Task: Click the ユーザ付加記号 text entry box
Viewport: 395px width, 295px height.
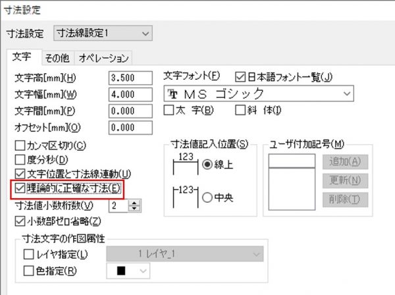Action: pyautogui.click(x=292, y=161)
